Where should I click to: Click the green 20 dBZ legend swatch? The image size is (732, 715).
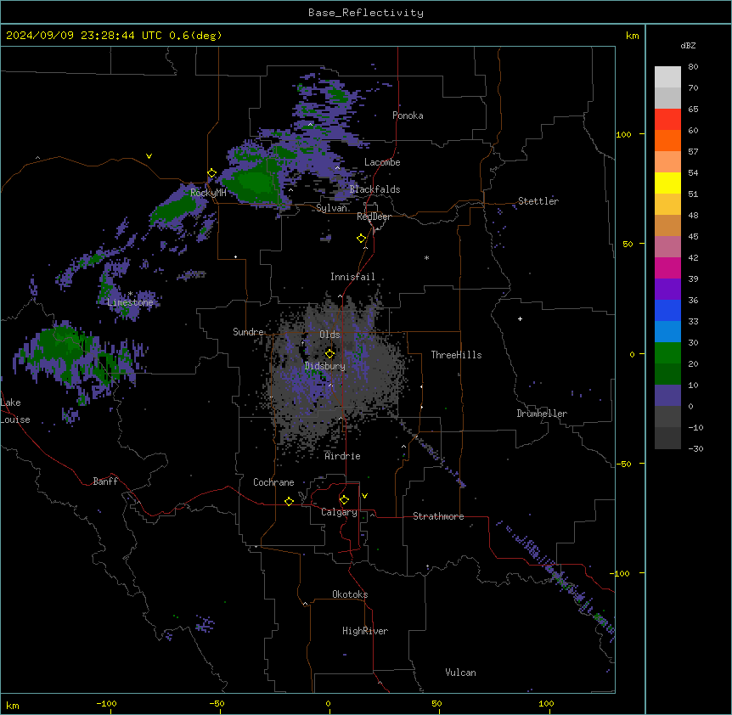pos(667,353)
